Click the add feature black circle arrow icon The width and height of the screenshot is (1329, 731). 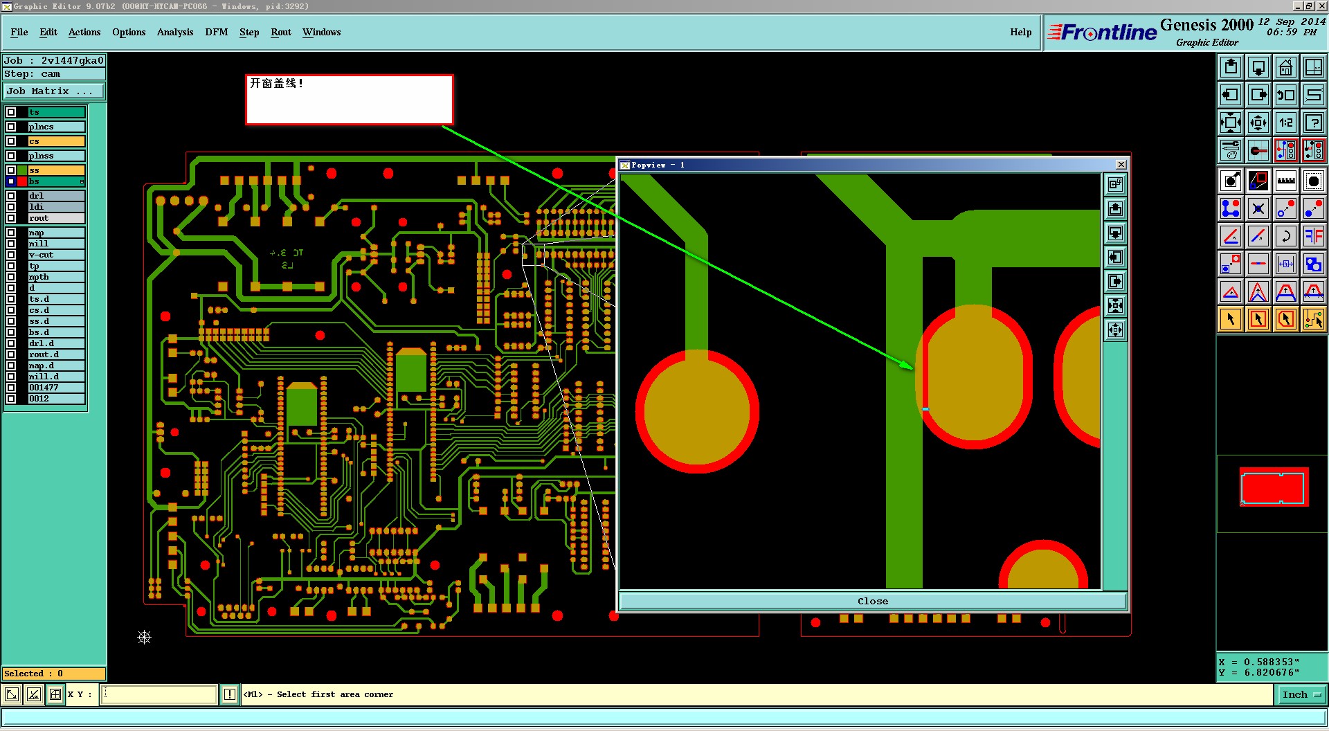1231,181
